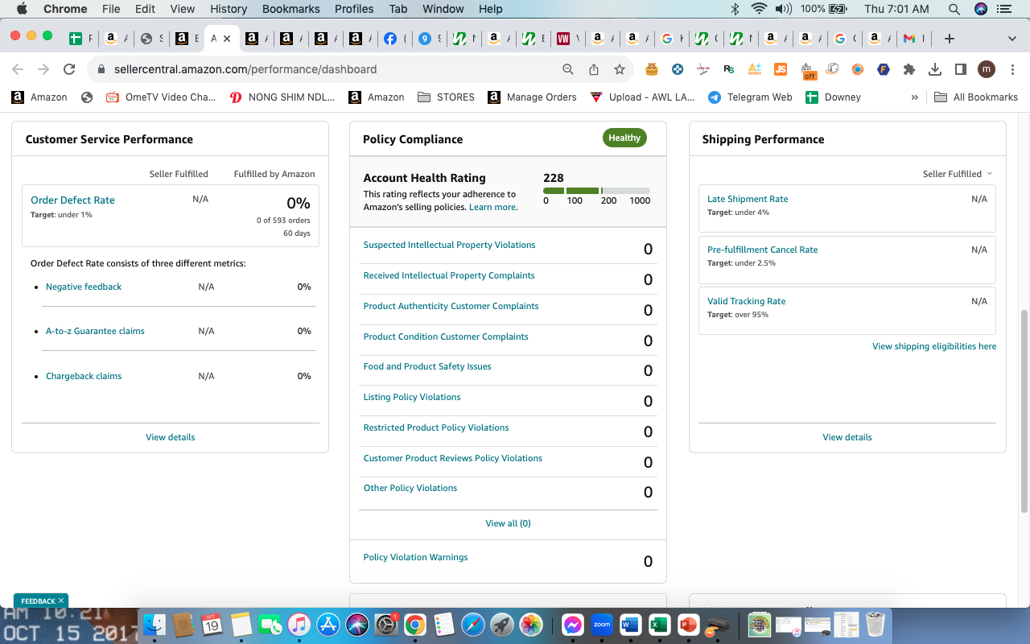Open Order Defect Rate link
This screenshot has width=1030, height=644.
(x=72, y=200)
